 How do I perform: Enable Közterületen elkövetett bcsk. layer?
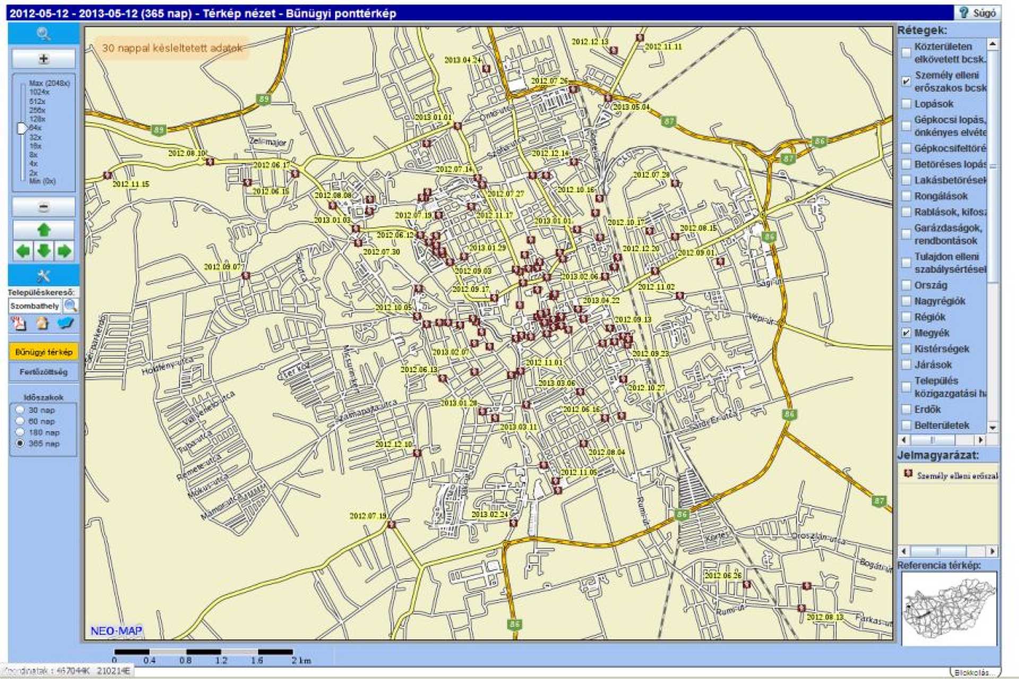click(906, 53)
